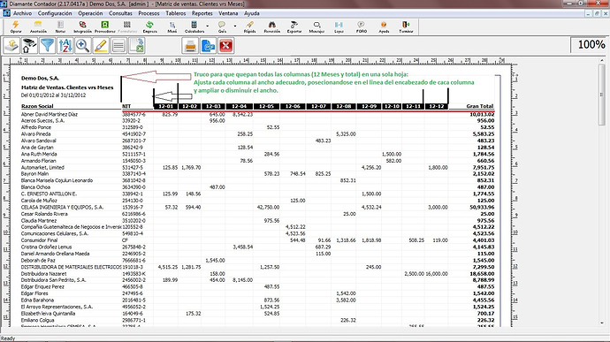Open the FORO toolbar icon
Image resolution: width=610 pixels, height=342 pixels.
click(x=362, y=27)
